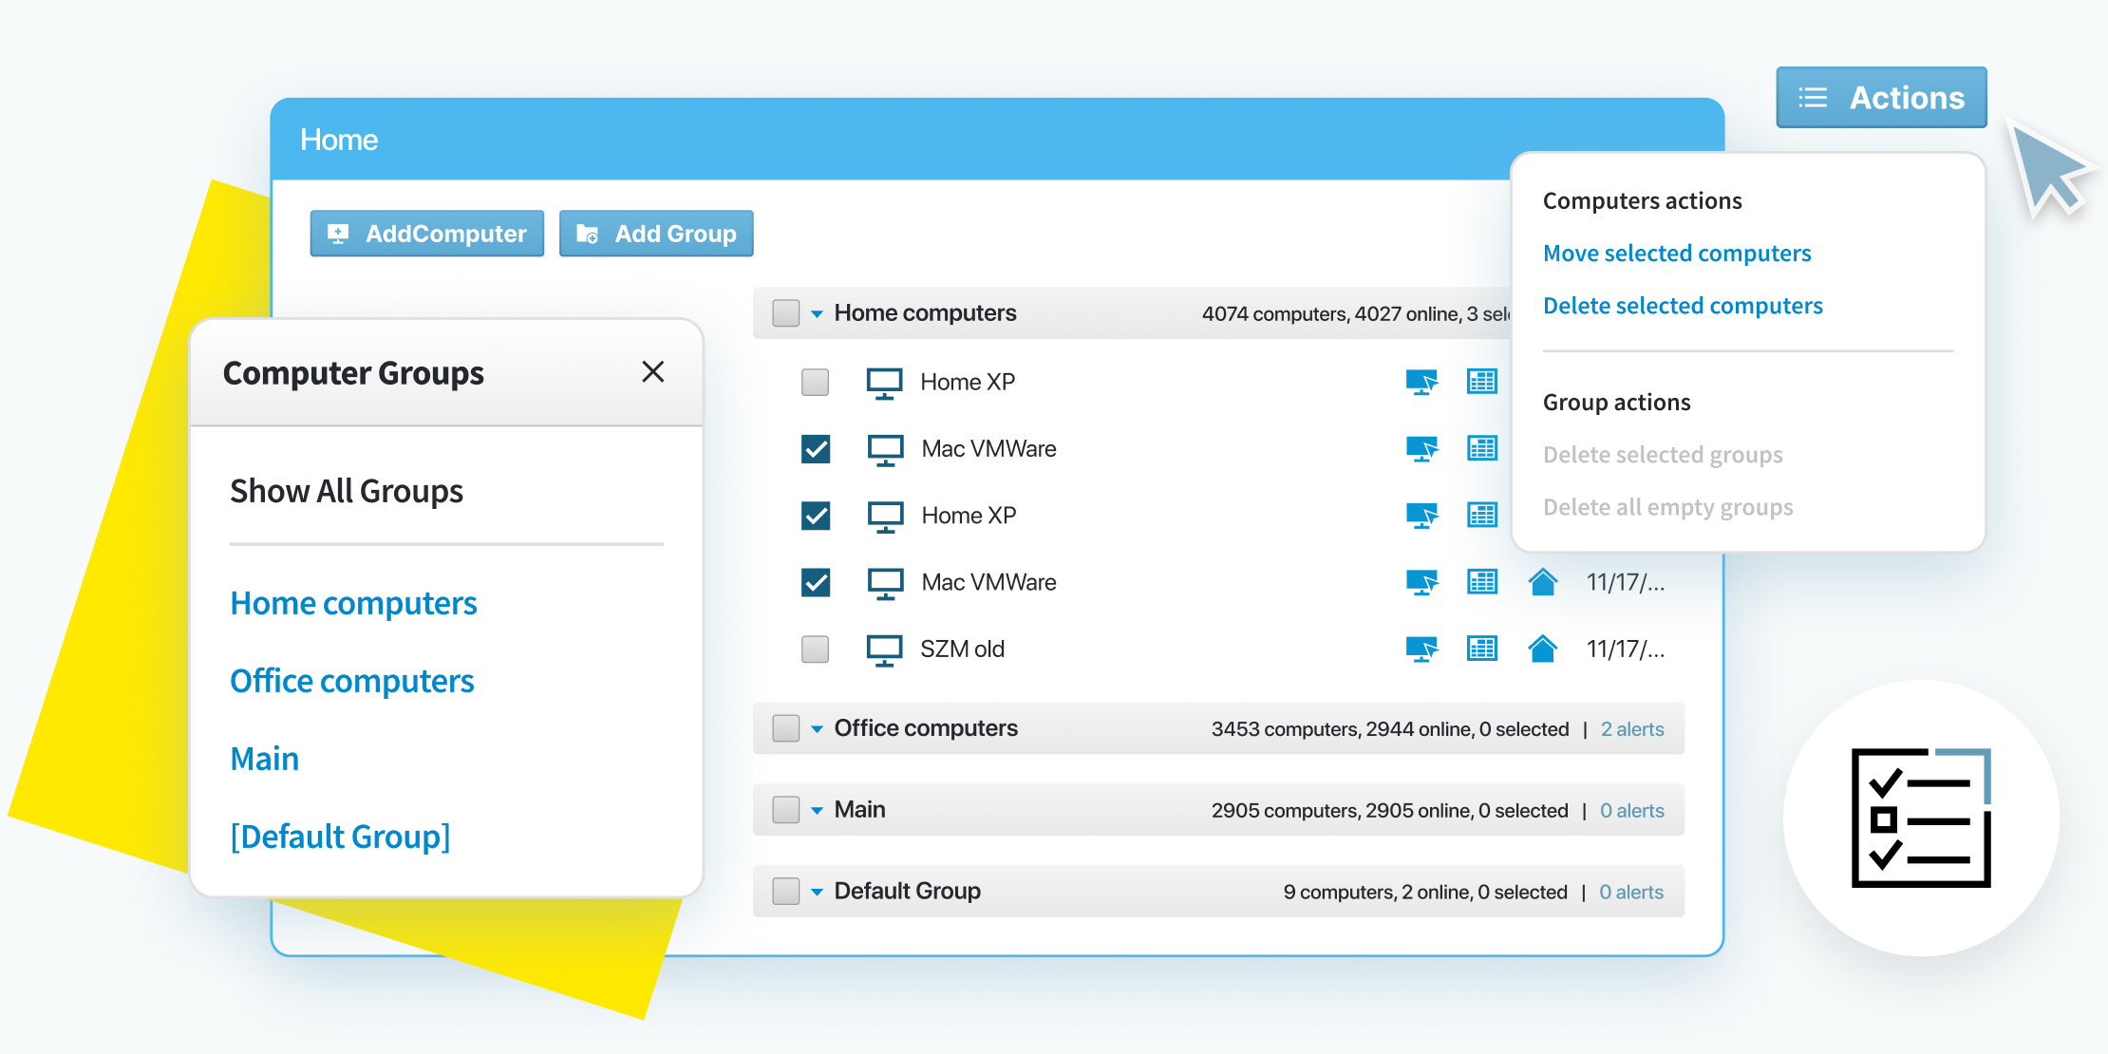Open the details table icon for Mac VMWare

click(x=1482, y=448)
